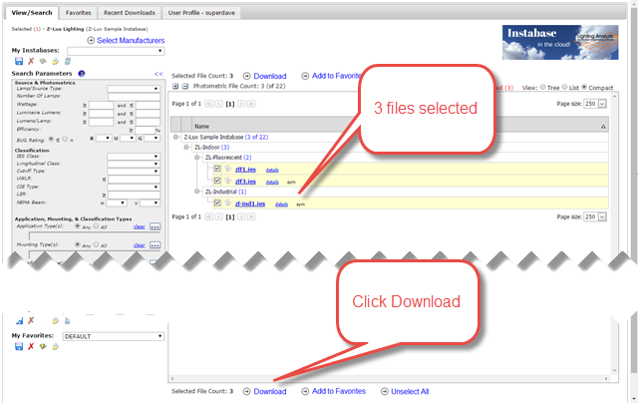638x403 pixels.
Task: Open the My Instabases dropdown
Action: click(118, 50)
